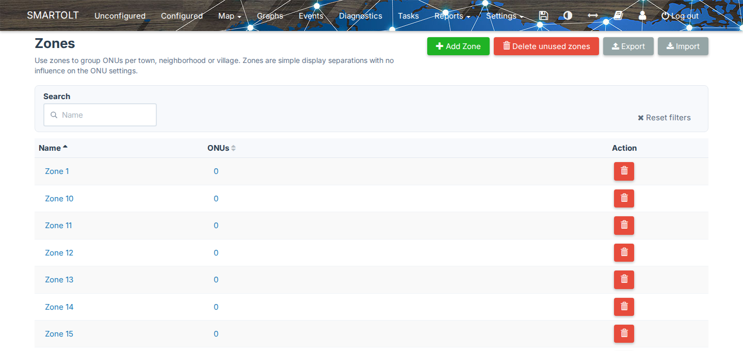
Task: Click the ONU count in Zone 12 row
Action: click(216, 253)
